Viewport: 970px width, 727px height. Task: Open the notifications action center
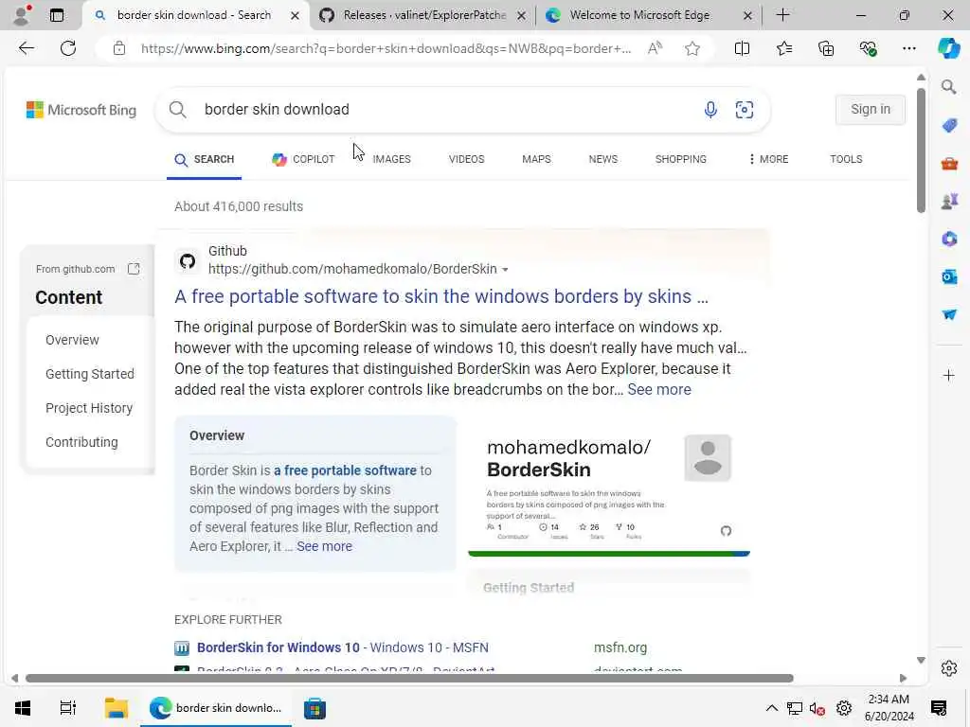(x=939, y=708)
